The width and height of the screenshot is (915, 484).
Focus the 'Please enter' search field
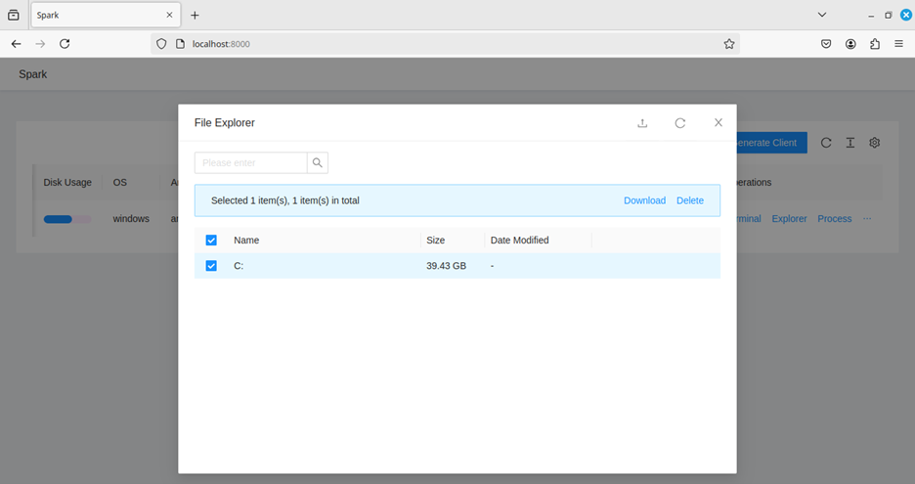(x=250, y=163)
